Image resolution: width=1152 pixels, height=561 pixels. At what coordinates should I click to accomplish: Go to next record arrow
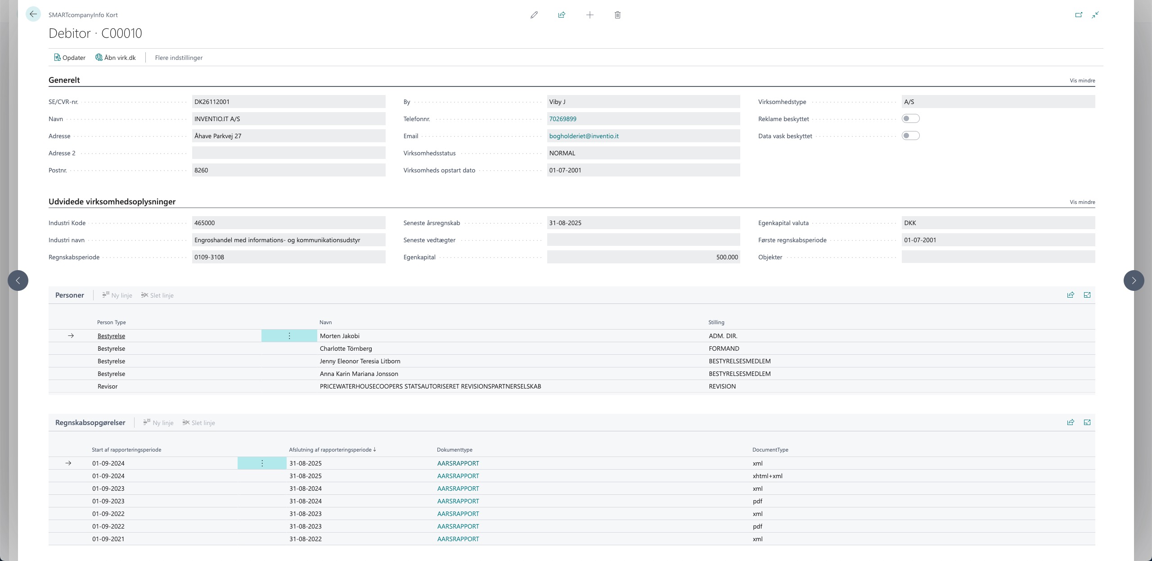point(1134,280)
